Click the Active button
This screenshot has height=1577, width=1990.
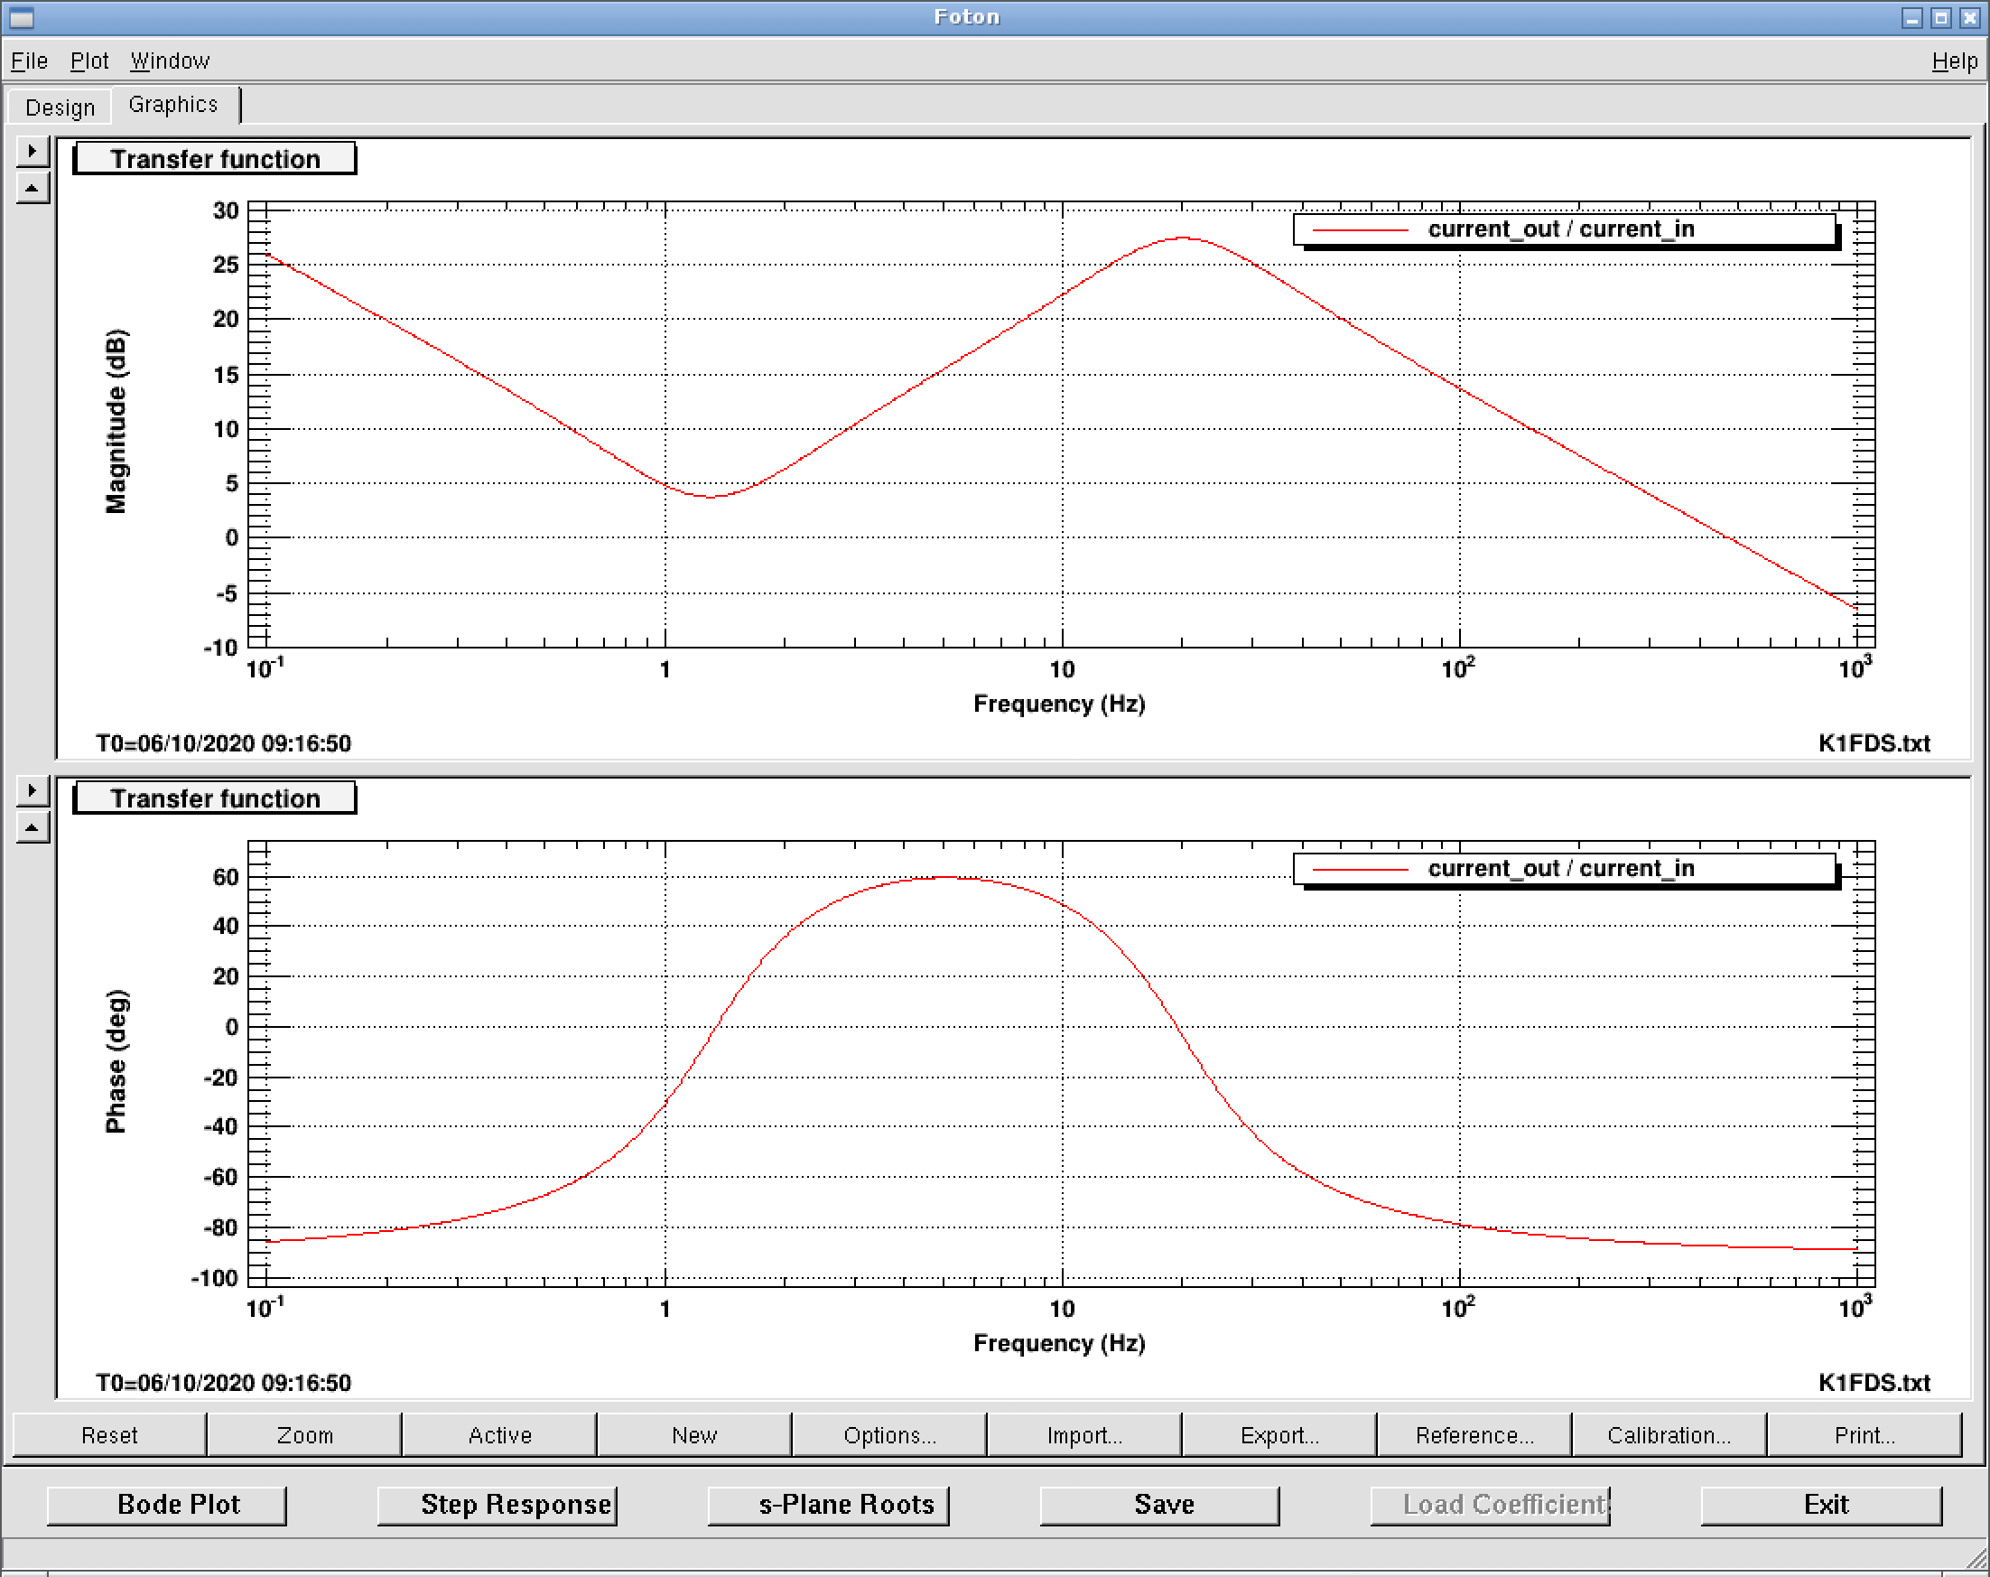click(499, 1435)
